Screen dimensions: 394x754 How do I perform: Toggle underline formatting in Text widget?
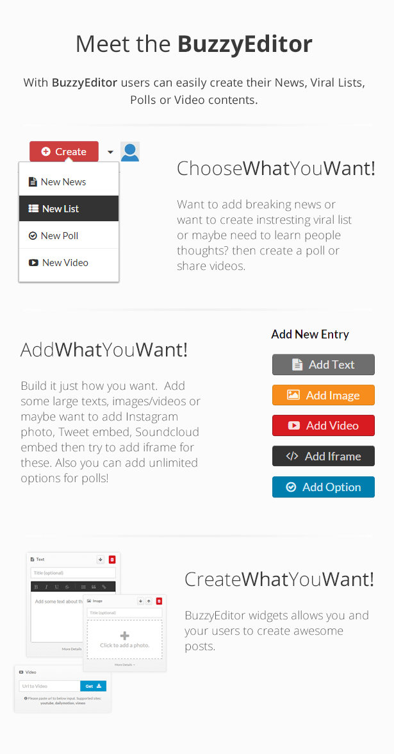(57, 587)
